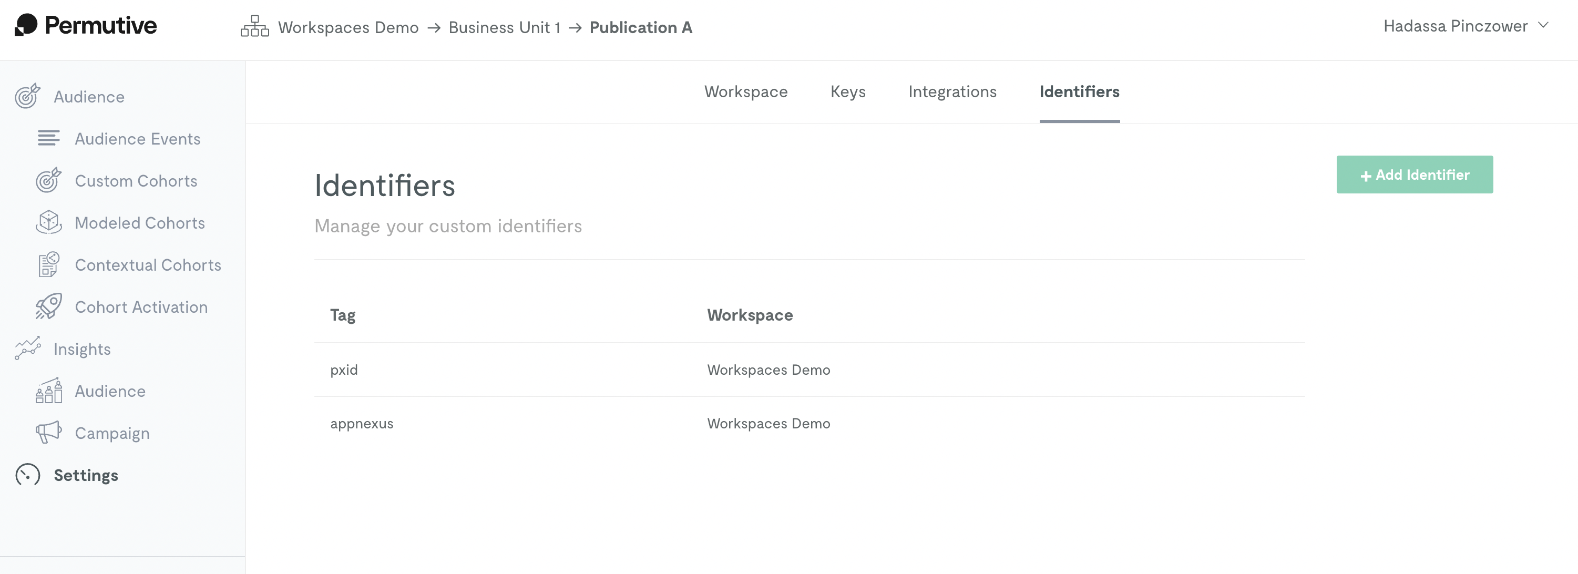1578x574 pixels.
Task: Click the Settings gauge icon
Action: [x=27, y=475]
